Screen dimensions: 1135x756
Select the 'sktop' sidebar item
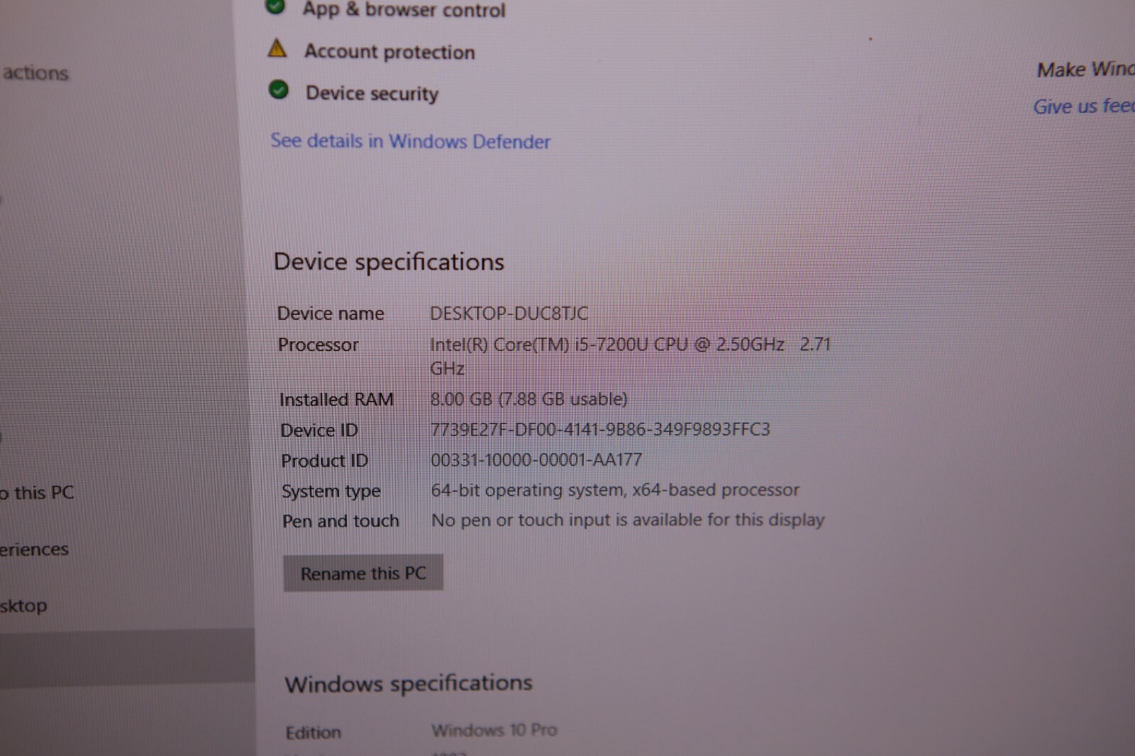(23, 606)
